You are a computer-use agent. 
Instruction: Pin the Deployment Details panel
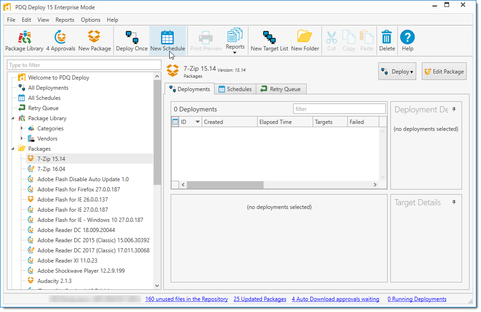coord(454,110)
